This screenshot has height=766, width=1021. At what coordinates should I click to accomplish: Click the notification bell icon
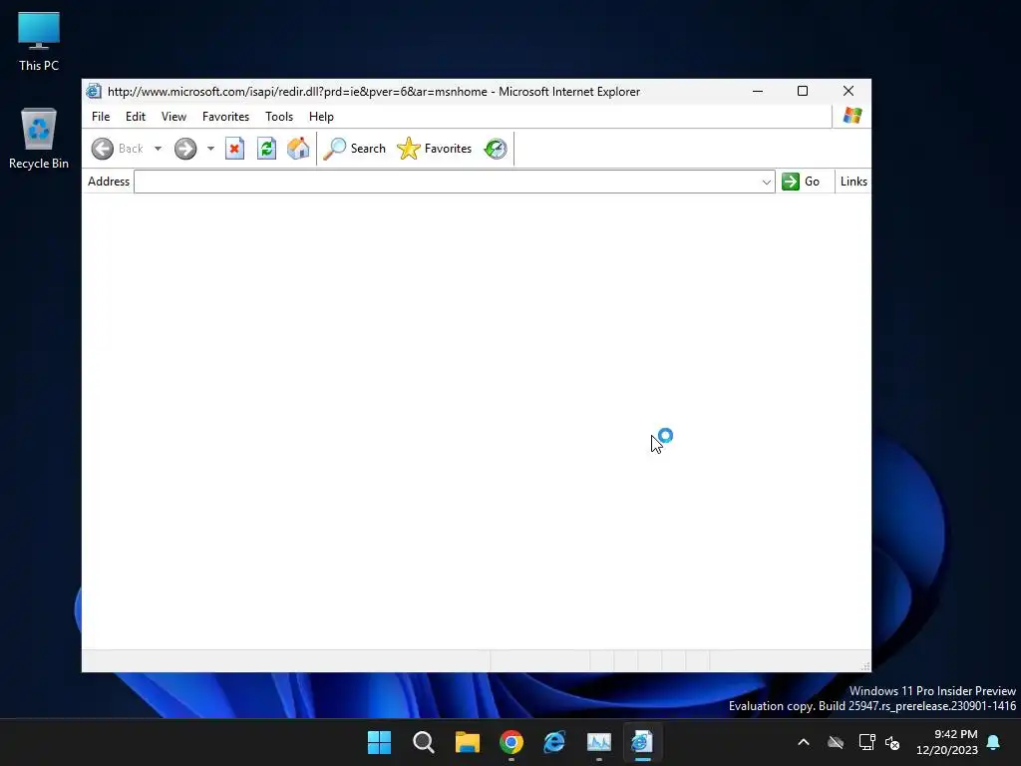tap(994, 742)
